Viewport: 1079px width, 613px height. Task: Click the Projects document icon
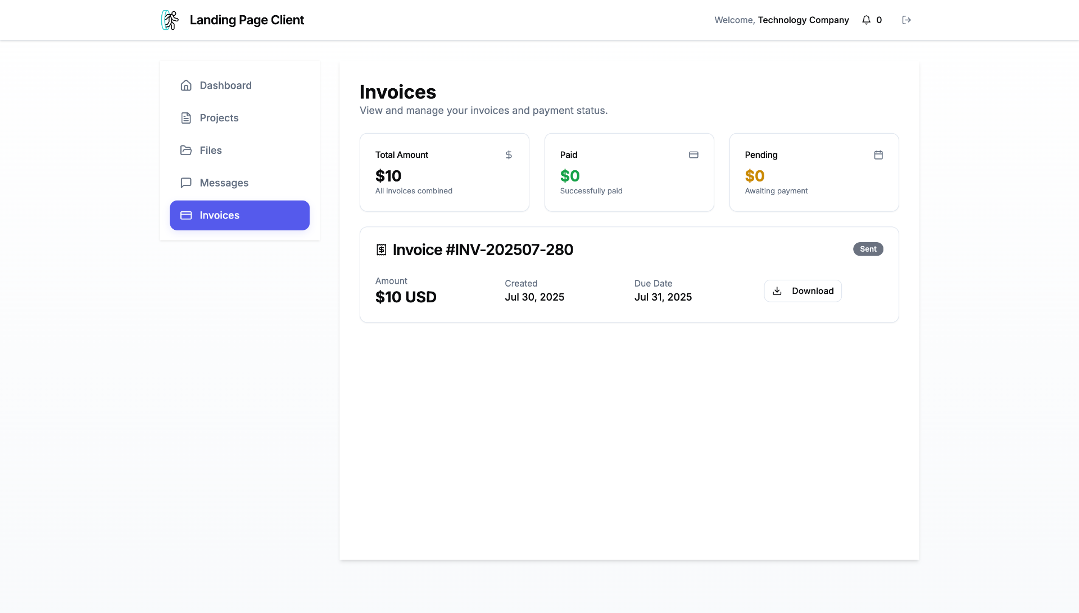pyautogui.click(x=186, y=117)
